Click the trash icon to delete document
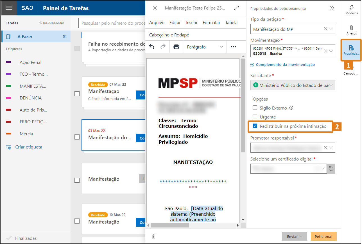Viewport: 362px width, 244px height. tap(153, 236)
